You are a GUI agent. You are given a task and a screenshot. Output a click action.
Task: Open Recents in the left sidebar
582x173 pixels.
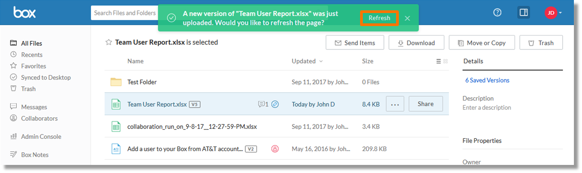pos(32,55)
